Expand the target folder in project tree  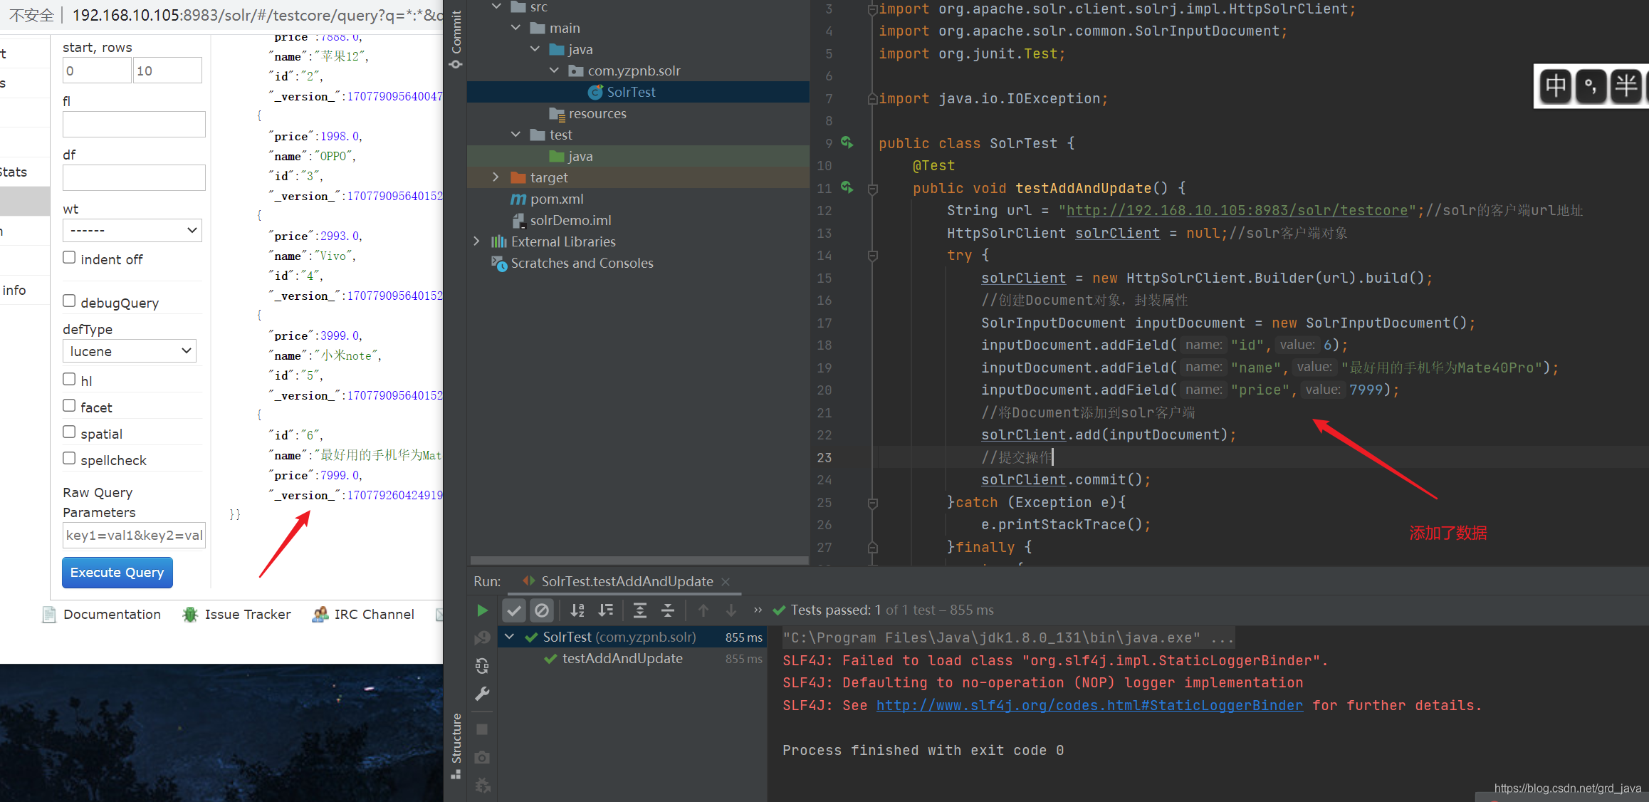pyautogui.click(x=496, y=177)
